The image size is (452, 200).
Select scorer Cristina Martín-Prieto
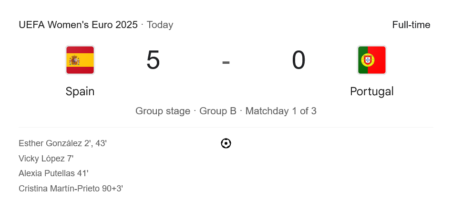tap(59, 189)
